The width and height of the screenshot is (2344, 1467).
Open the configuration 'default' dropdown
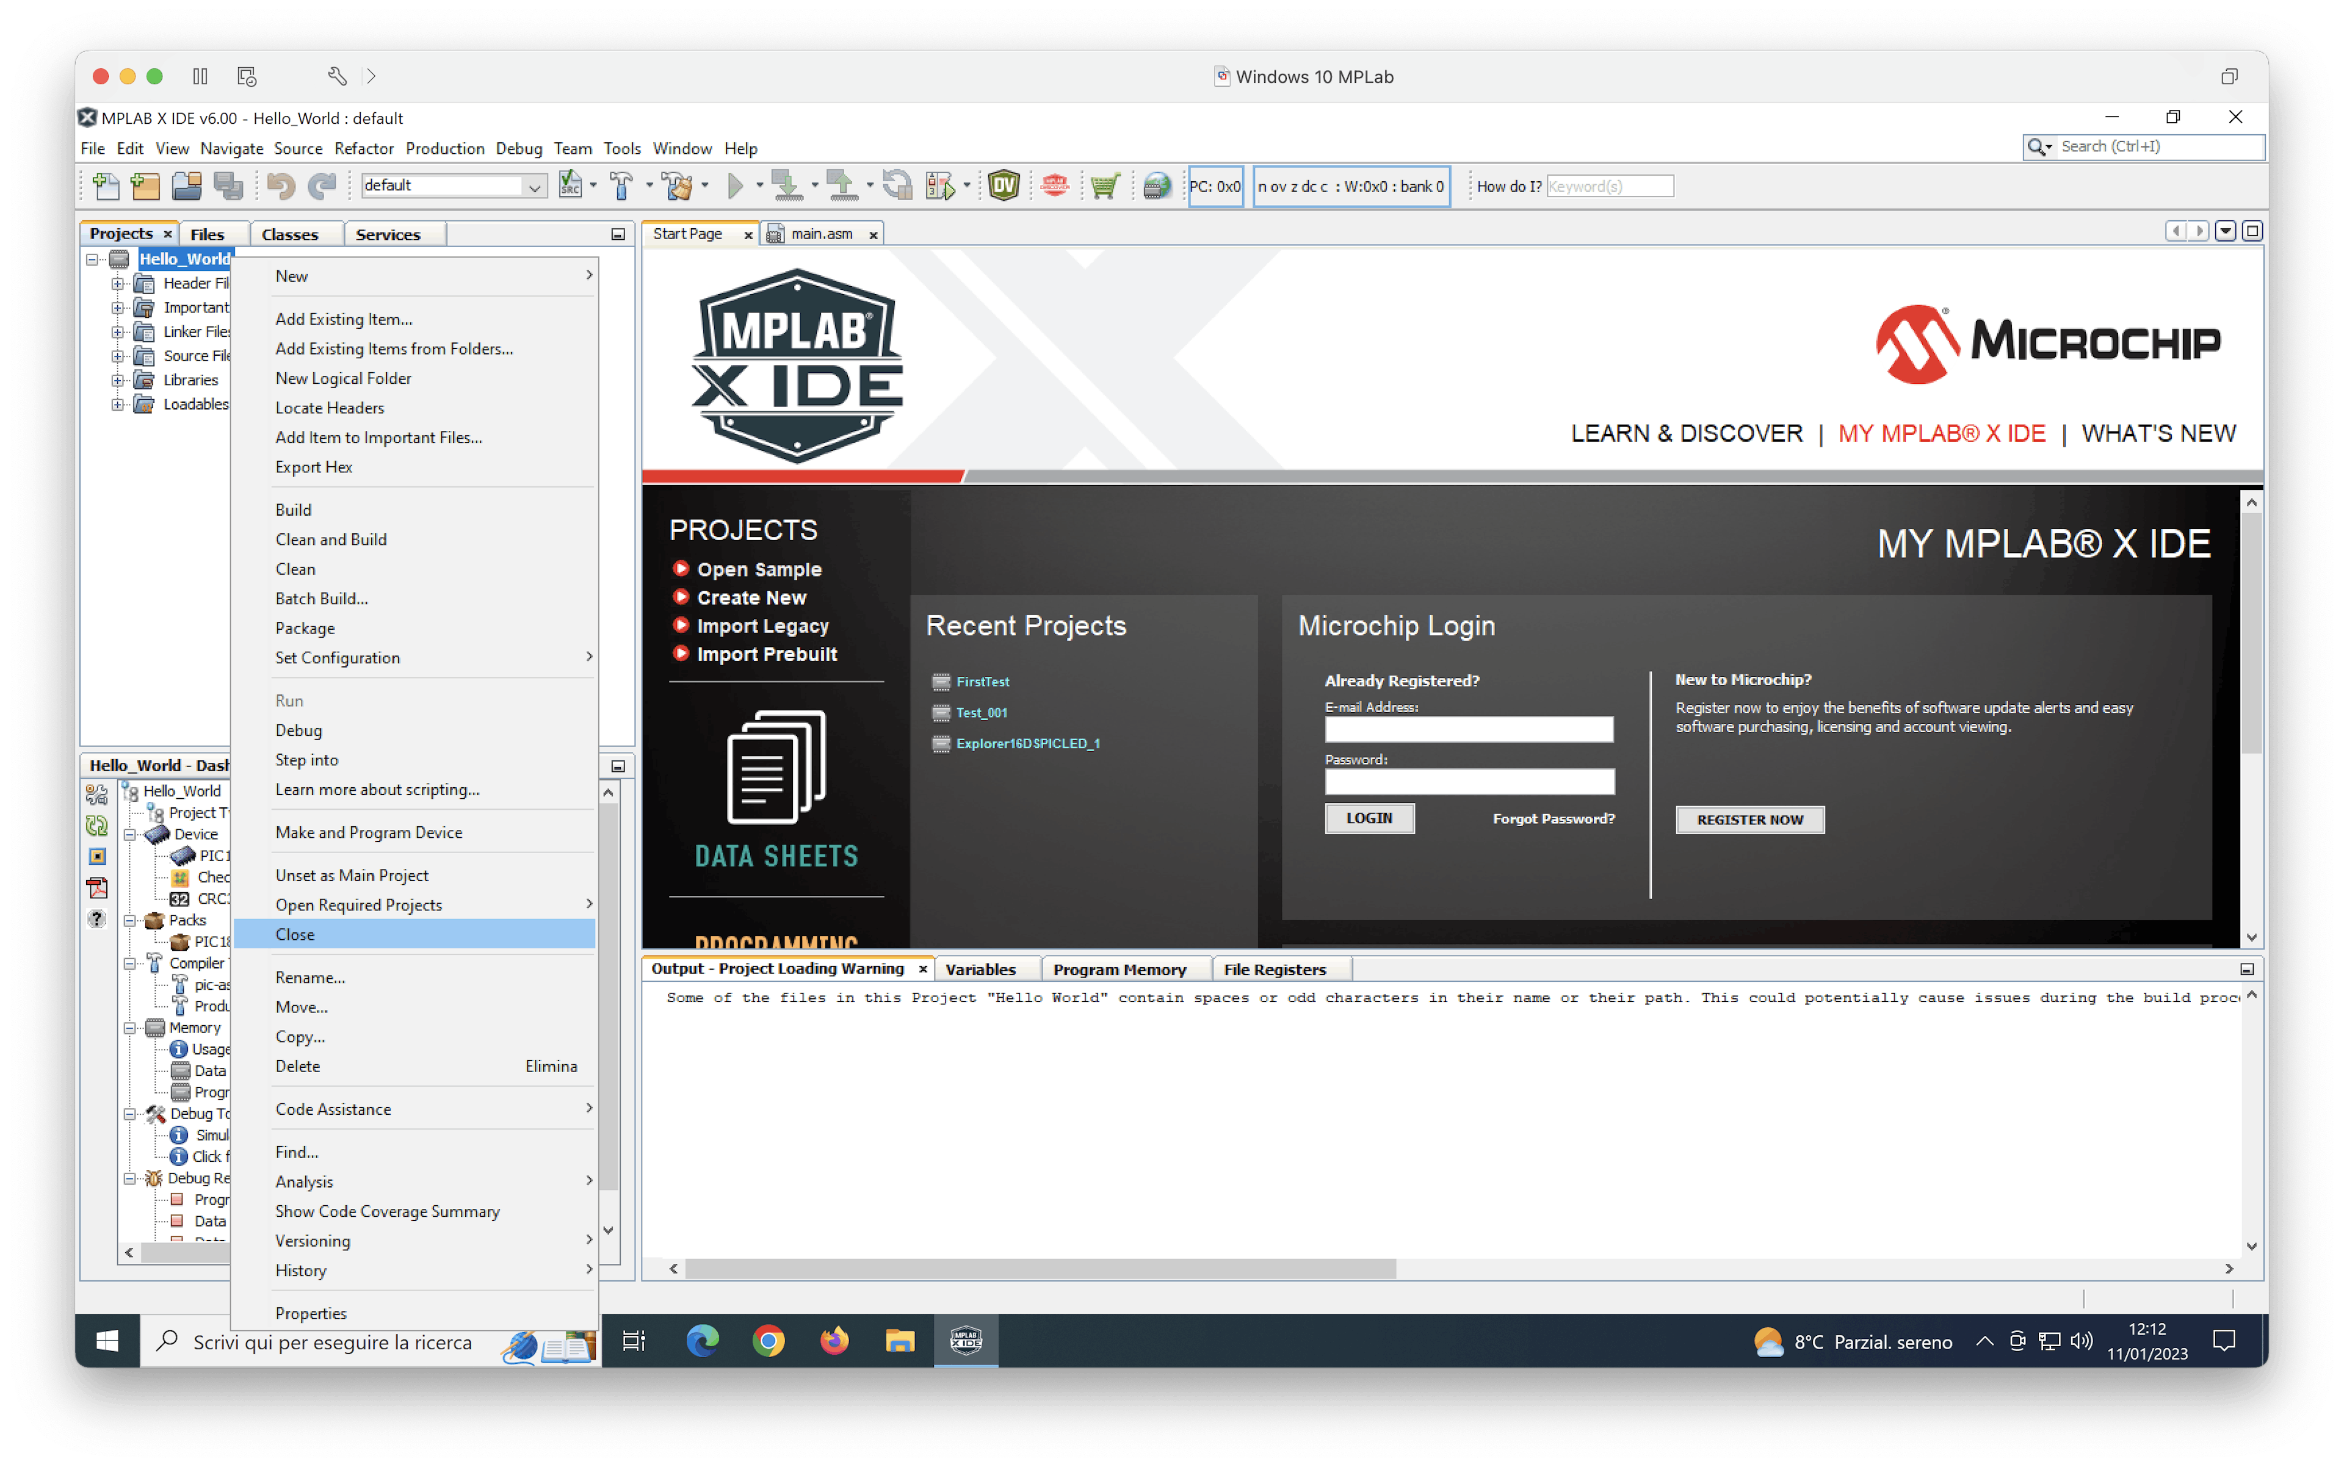click(534, 186)
